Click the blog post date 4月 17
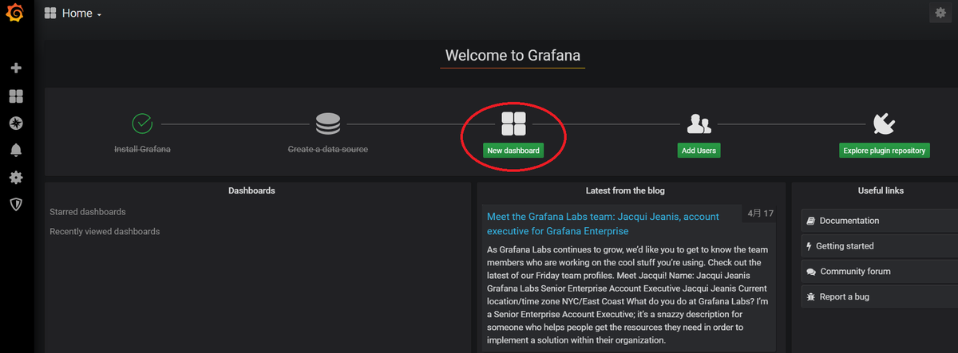The width and height of the screenshot is (958, 353). tap(761, 214)
